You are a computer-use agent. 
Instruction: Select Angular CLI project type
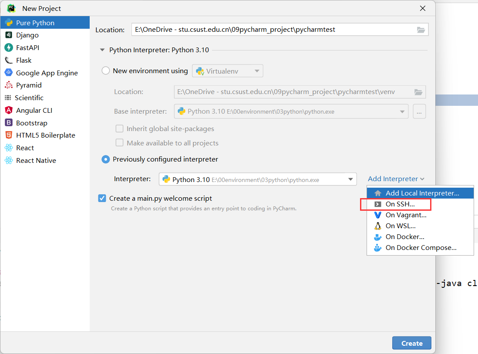point(45,110)
